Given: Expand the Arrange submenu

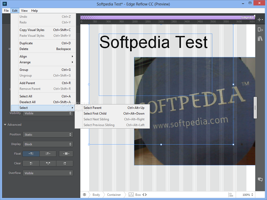Looking at the screenshot, I should [44, 62].
